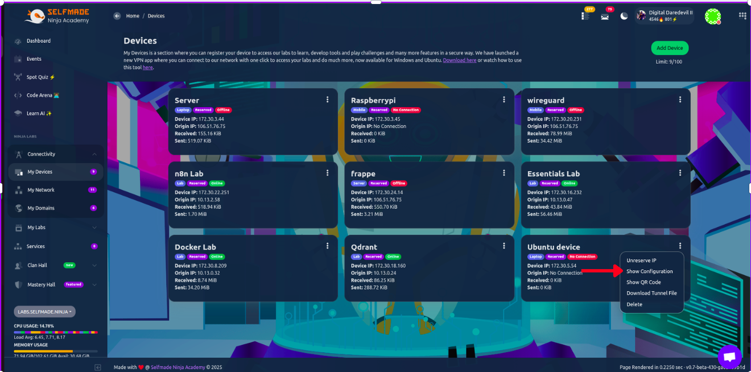Image resolution: width=751 pixels, height=372 pixels.
Task: Open three-dot menu on Qdrant card
Action: click(504, 246)
